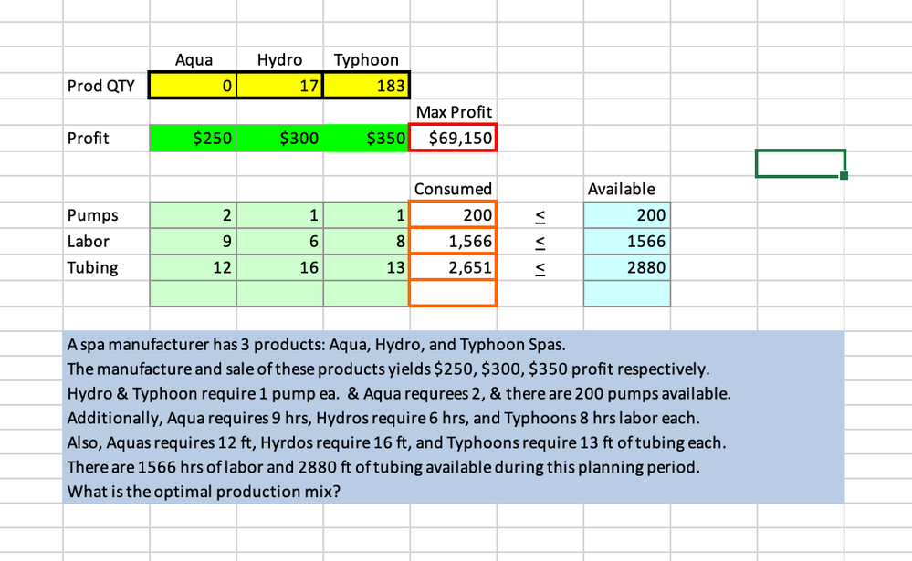
Task: Select the Typhoon quantity cell showing 183
Action: pos(366,86)
